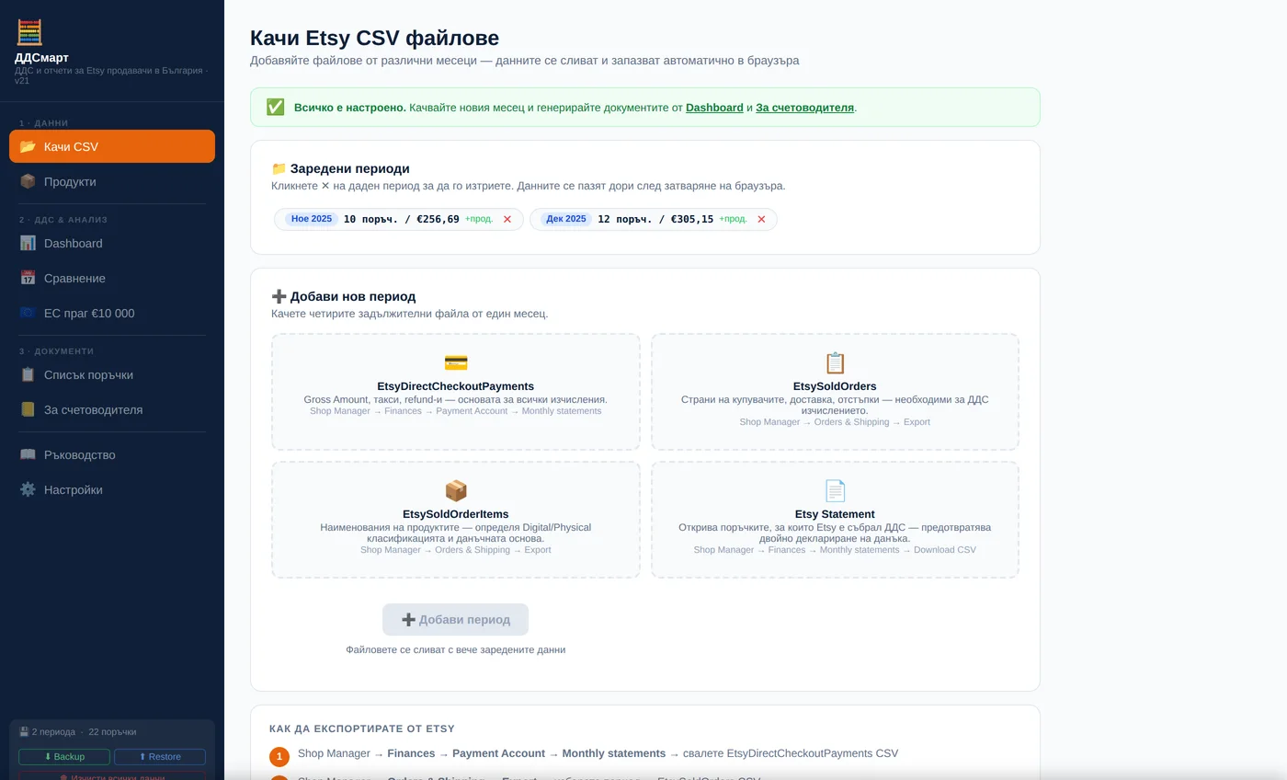This screenshot has height=780, width=1287.
Task: Click the clipboard icon for EtsySoldOrders
Action: pyautogui.click(x=835, y=362)
